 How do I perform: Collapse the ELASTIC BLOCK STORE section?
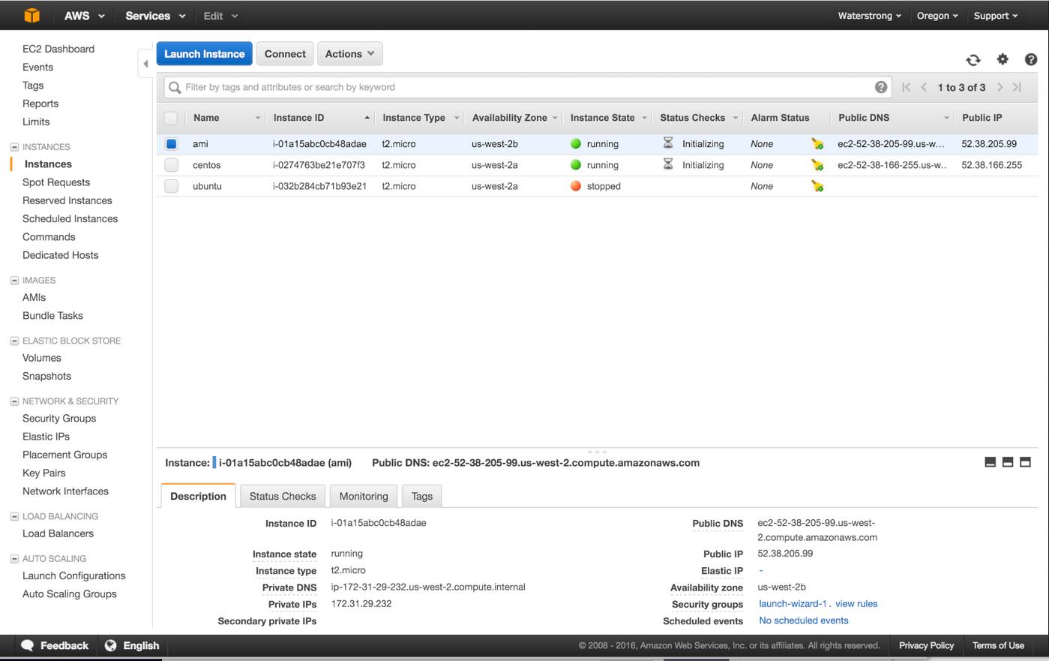pyautogui.click(x=14, y=341)
